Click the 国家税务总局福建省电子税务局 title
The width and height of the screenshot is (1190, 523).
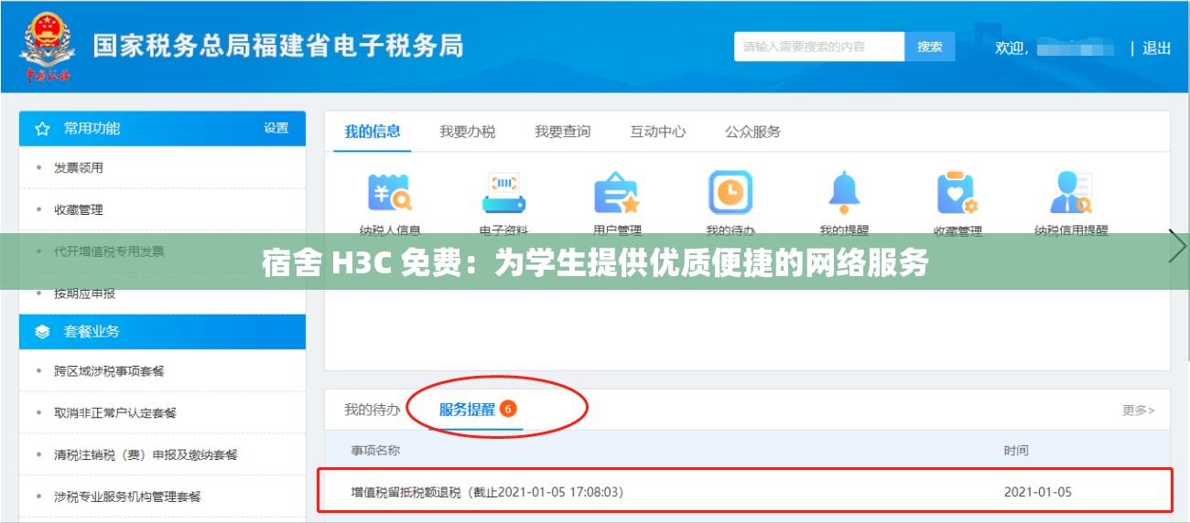click(278, 46)
